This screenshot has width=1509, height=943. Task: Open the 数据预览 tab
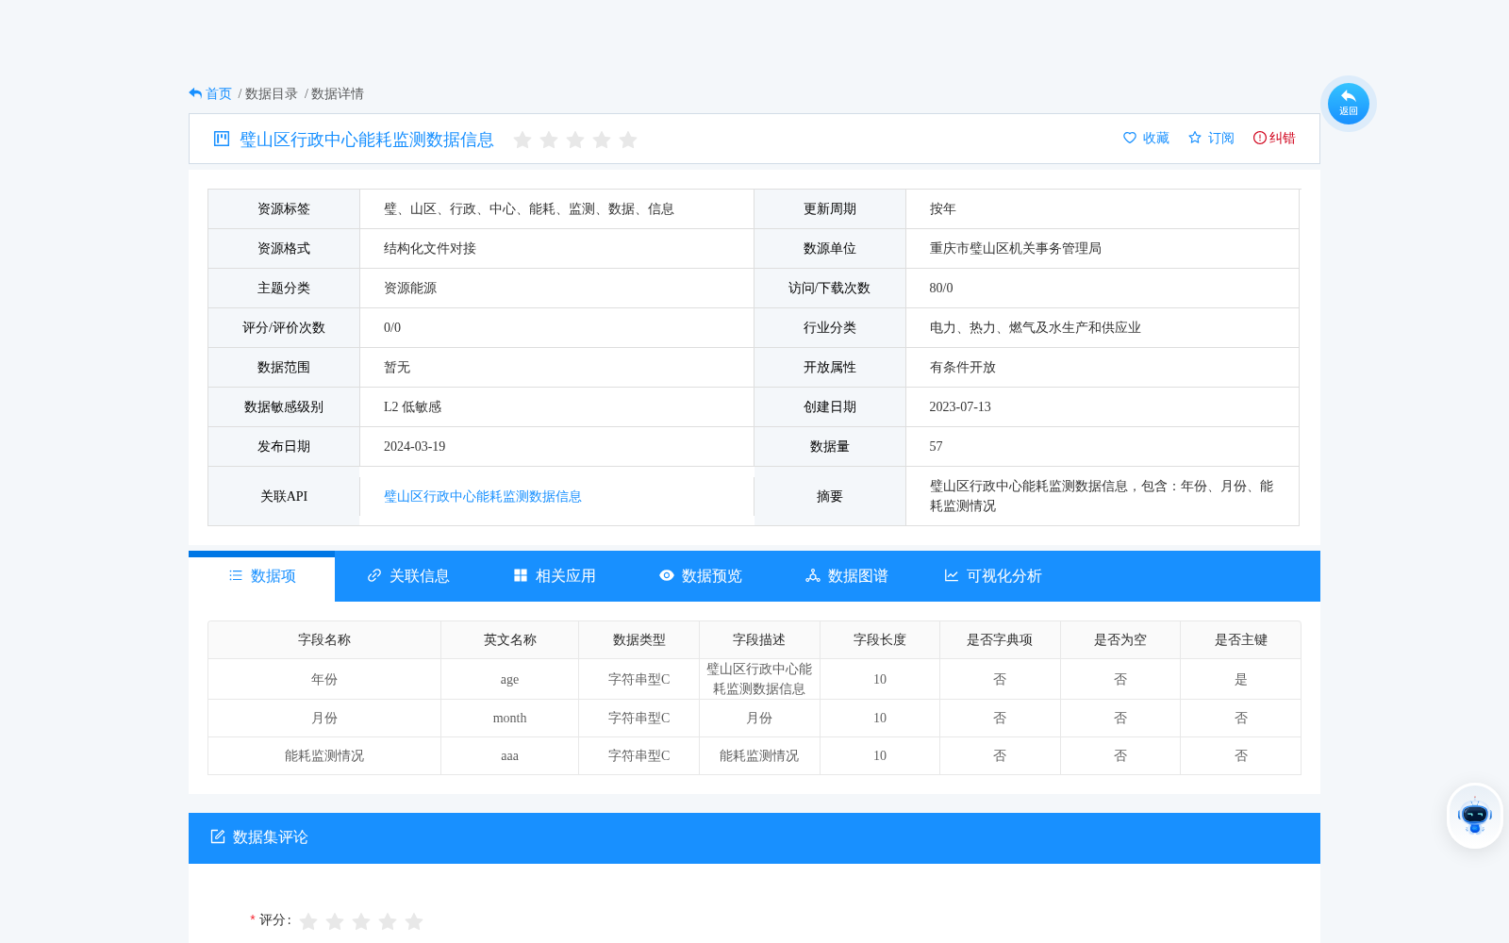pyautogui.click(x=700, y=576)
